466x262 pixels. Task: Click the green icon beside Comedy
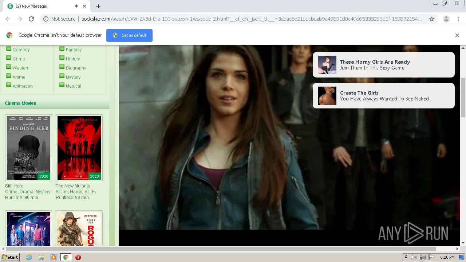click(x=9, y=49)
